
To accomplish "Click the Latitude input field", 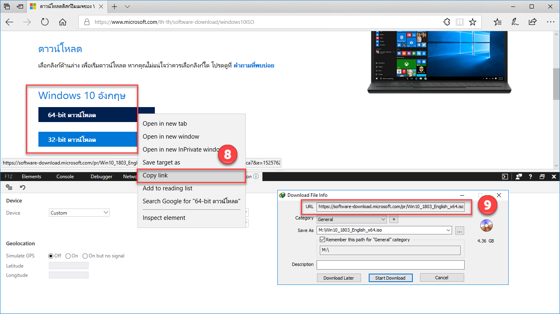I will click(69, 266).
